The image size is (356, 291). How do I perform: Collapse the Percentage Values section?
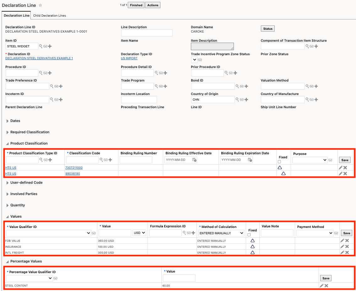pos(8,262)
